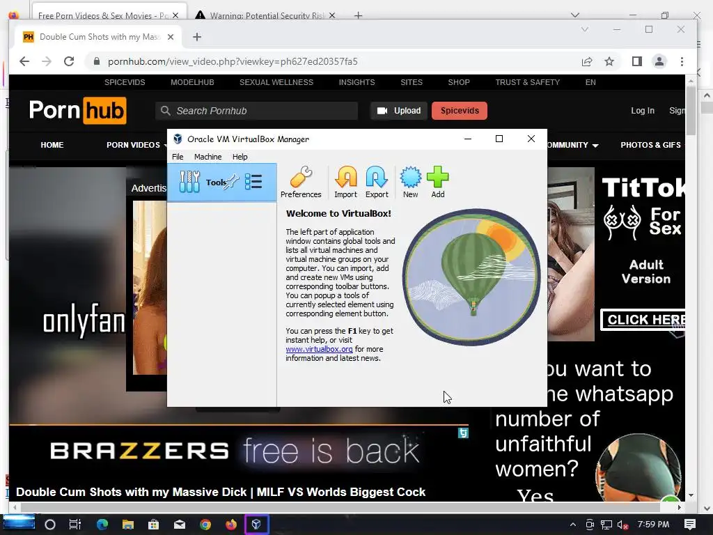Expand Firefox's list all tabs chevron

(575, 15)
